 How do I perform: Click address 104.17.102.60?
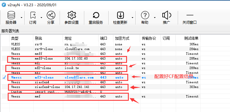click(x=76, y=59)
